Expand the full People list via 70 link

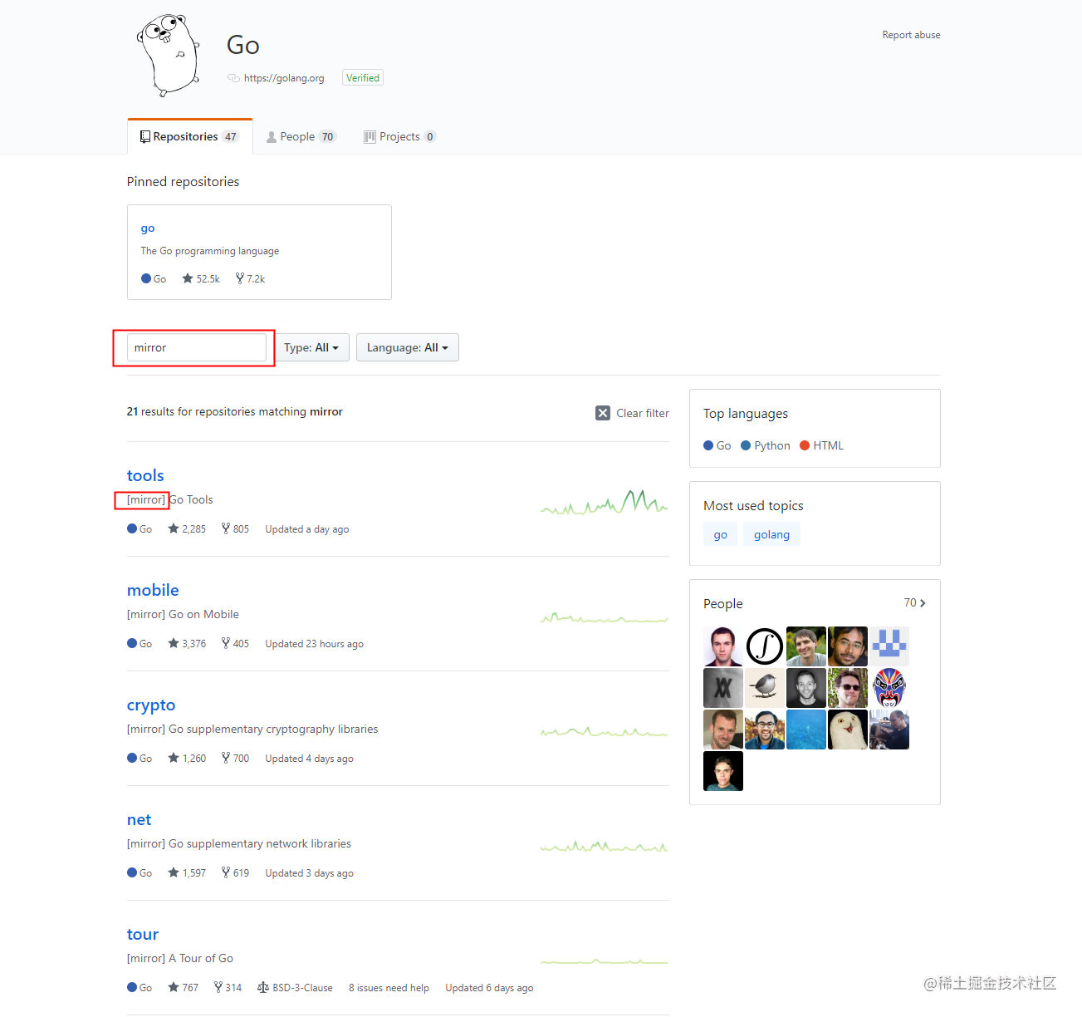(913, 602)
